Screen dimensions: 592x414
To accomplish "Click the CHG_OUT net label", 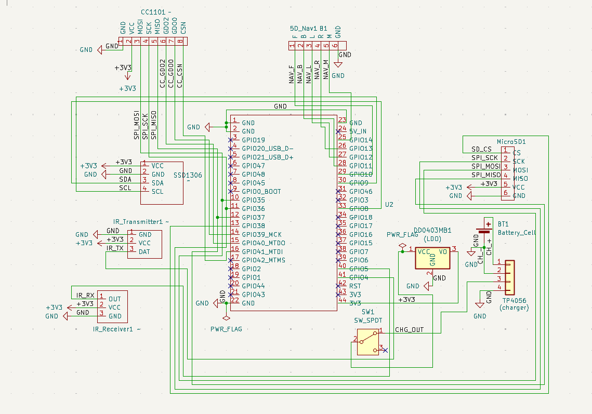I will point(409,329).
